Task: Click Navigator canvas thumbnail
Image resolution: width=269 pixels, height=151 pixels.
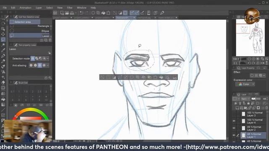Action: tap(251, 37)
